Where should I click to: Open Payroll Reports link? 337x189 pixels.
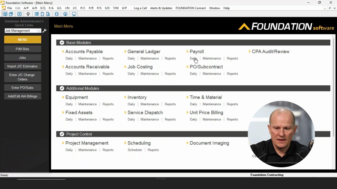tap(232, 58)
